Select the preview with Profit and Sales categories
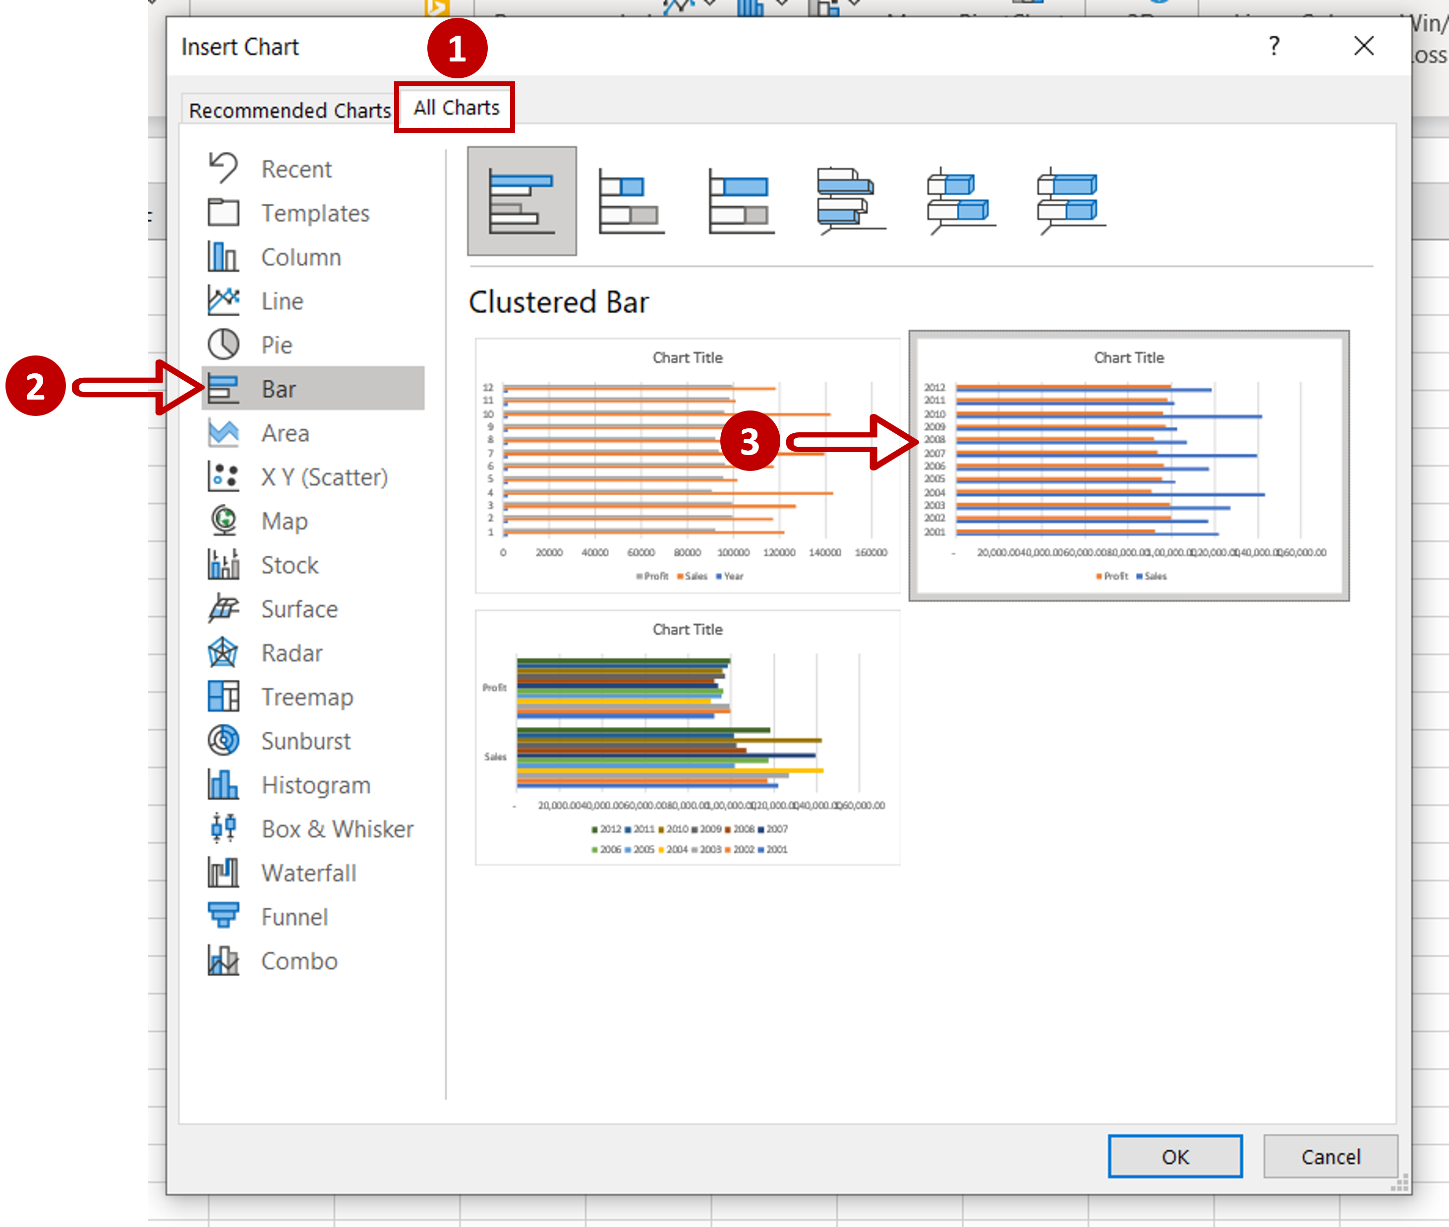The image size is (1449, 1227). coord(687,737)
